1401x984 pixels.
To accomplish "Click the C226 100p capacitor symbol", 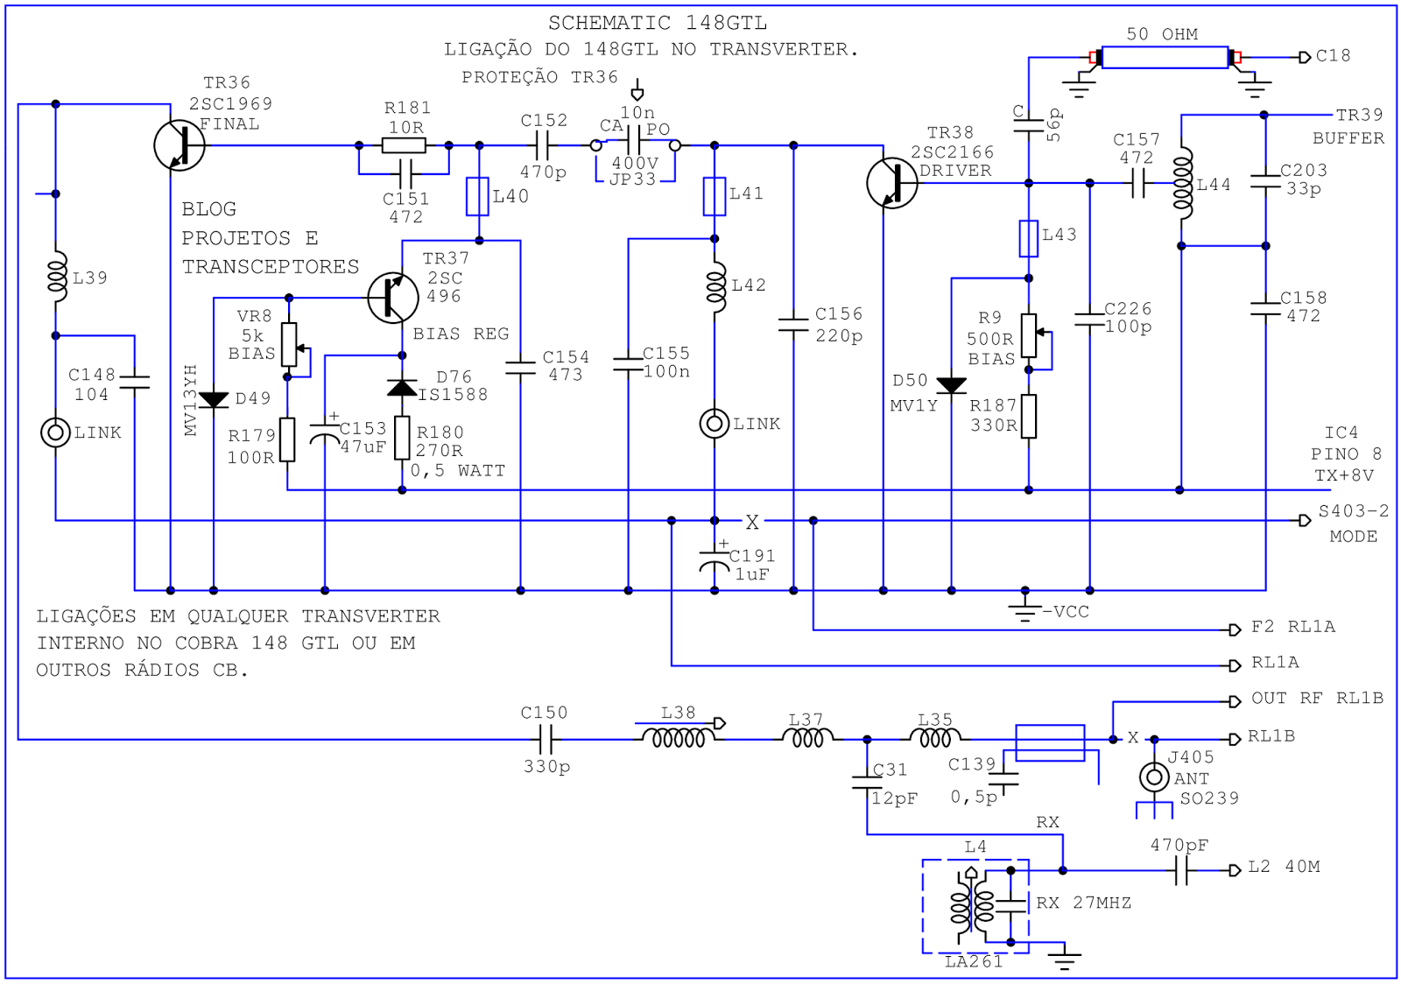I will (x=1089, y=319).
